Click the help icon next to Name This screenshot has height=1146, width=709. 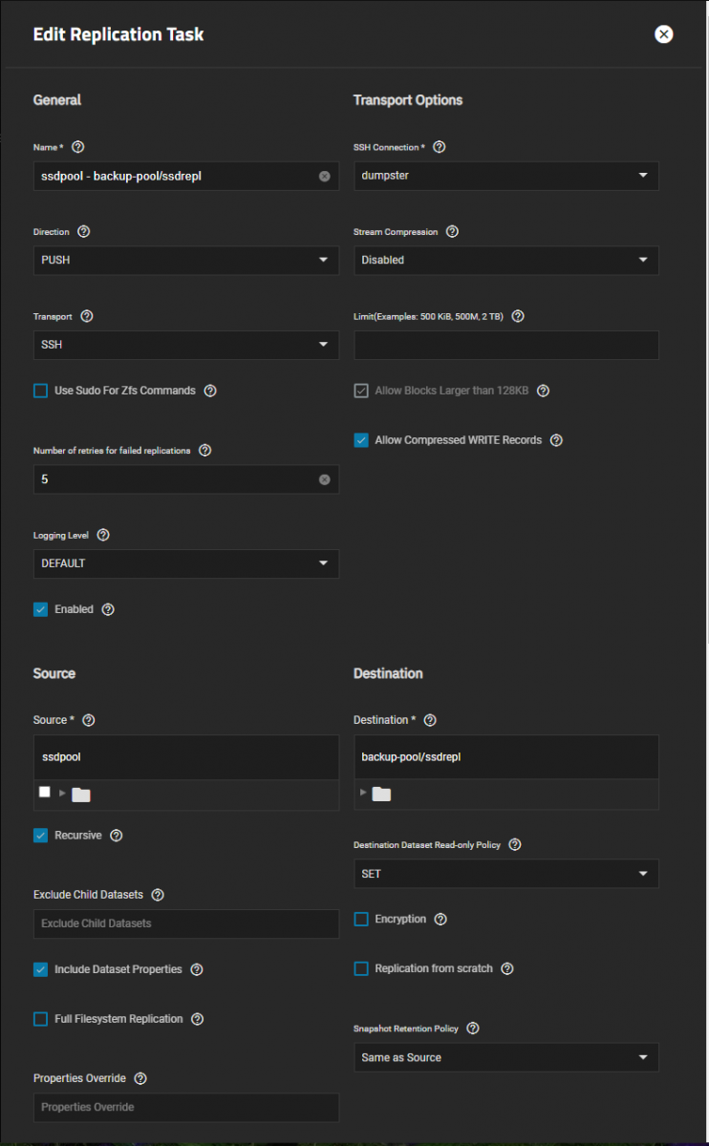pyautogui.click(x=78, y=147)
